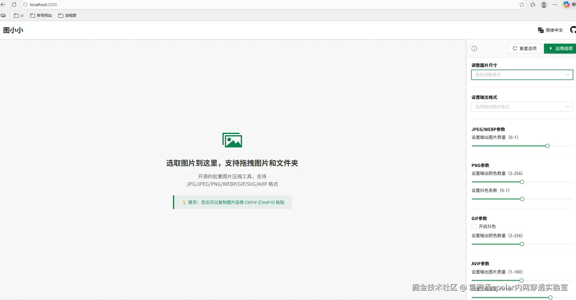Click the 重置选项 button
576x300 pixels.
(x=524, y=48)
